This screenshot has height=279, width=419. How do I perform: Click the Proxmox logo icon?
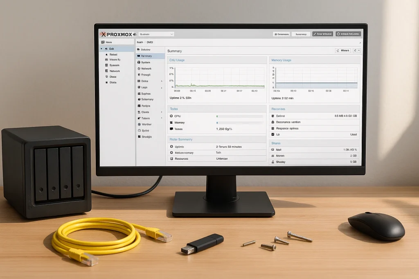coord(104,34)
